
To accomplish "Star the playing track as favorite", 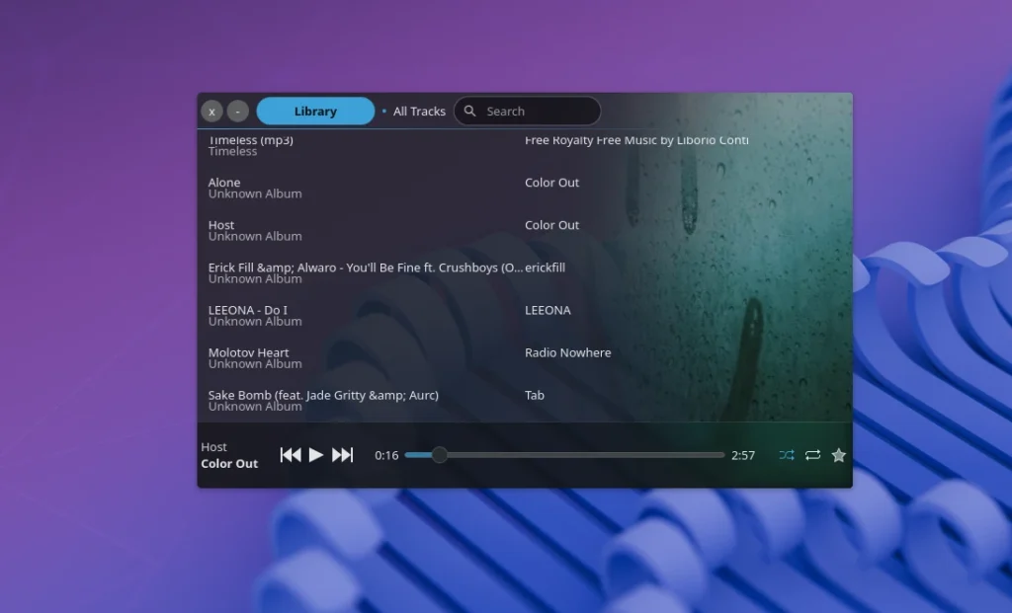I will coord(838,455).
